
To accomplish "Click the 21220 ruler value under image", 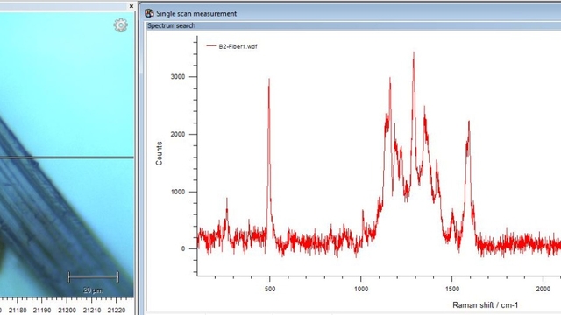I will (x=117, y=311).
